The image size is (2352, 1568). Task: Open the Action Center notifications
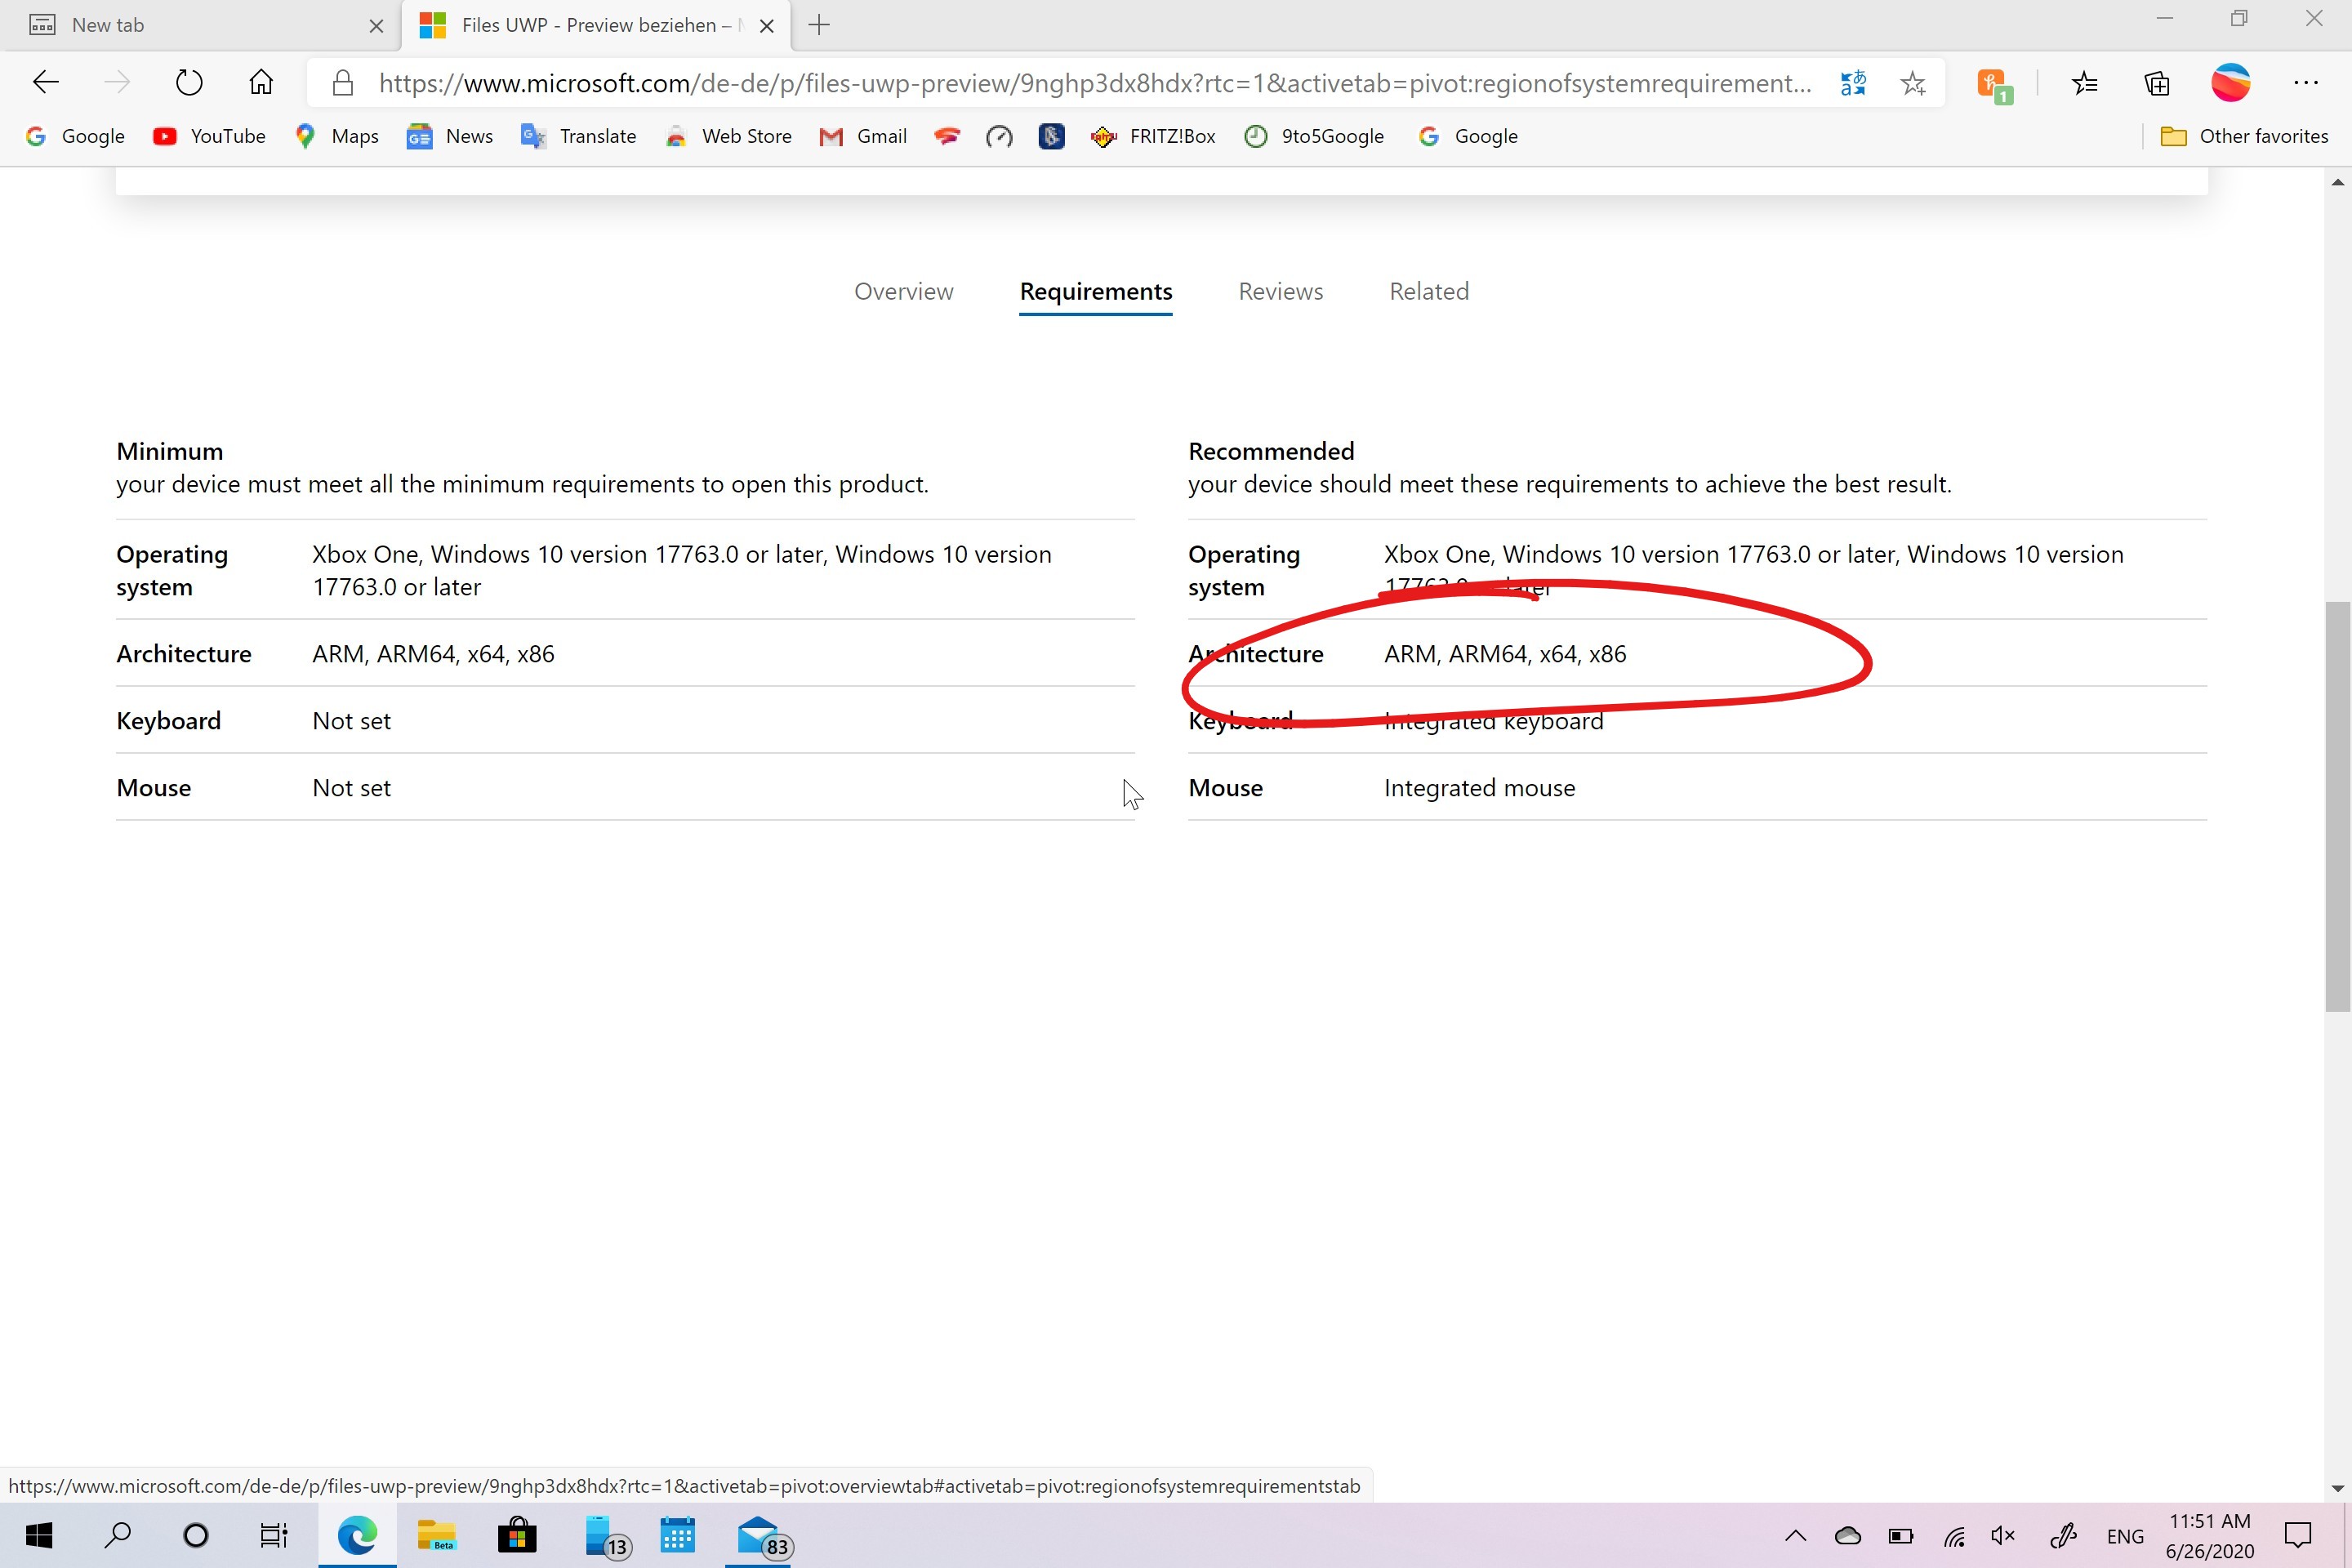2298,1536
